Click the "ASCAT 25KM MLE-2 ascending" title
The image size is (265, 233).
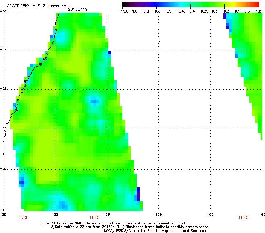[x=37, y=6]
